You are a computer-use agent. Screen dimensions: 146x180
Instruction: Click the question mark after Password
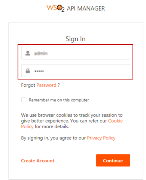click(x=59, y=85)
